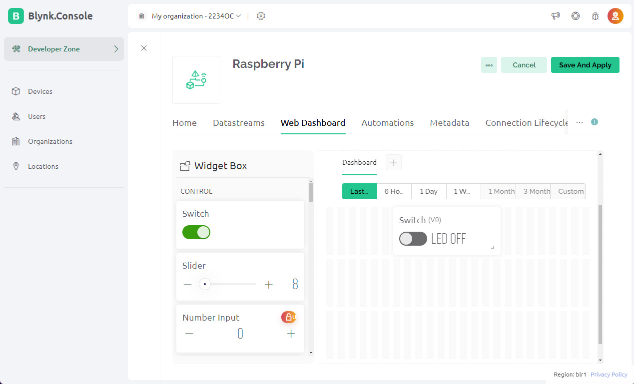Select the 6 Hours time range

(x=394, y=191)
